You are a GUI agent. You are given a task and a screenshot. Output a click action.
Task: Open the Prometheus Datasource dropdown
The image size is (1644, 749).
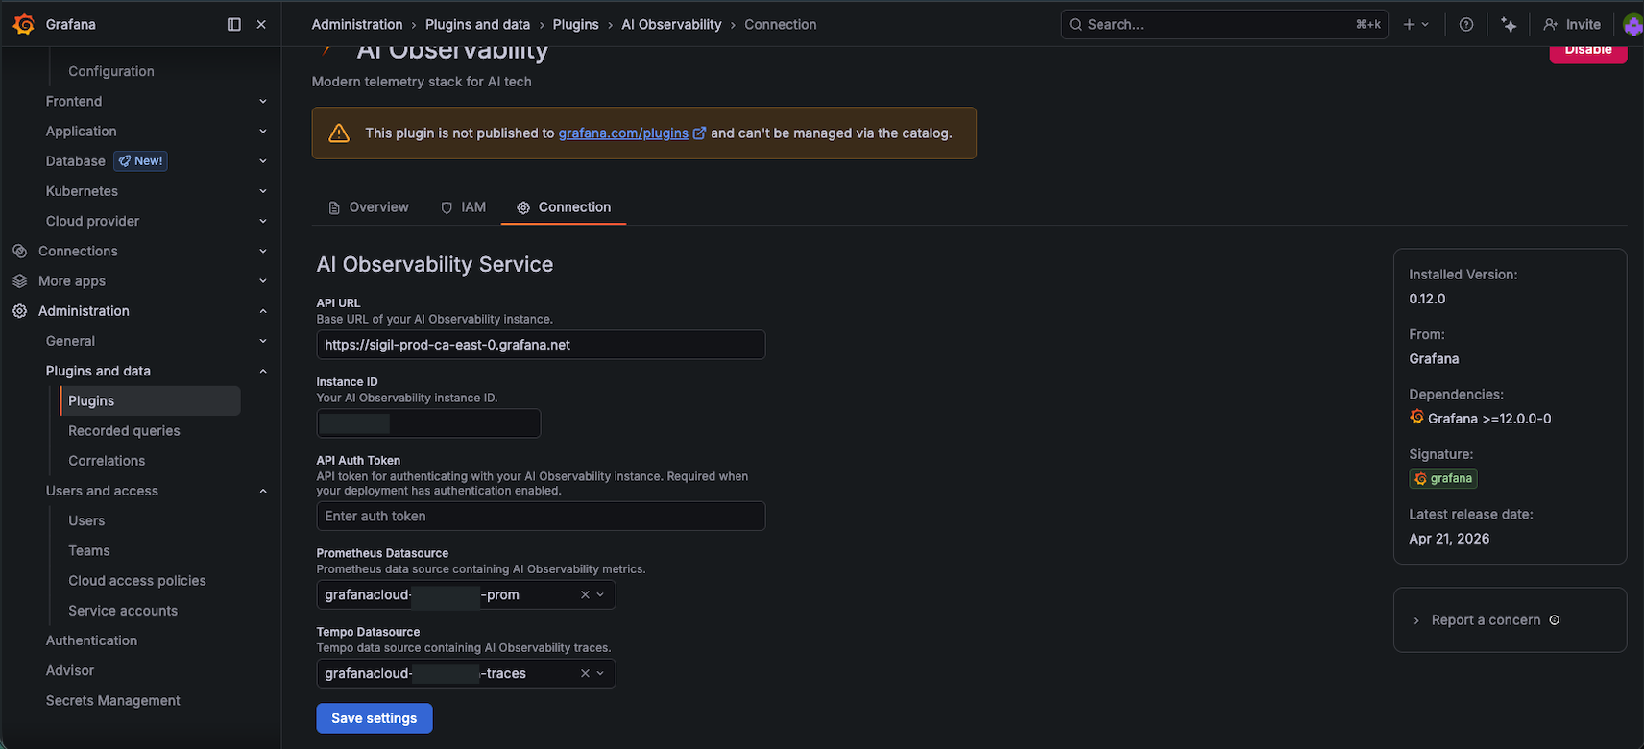[601, 595]
